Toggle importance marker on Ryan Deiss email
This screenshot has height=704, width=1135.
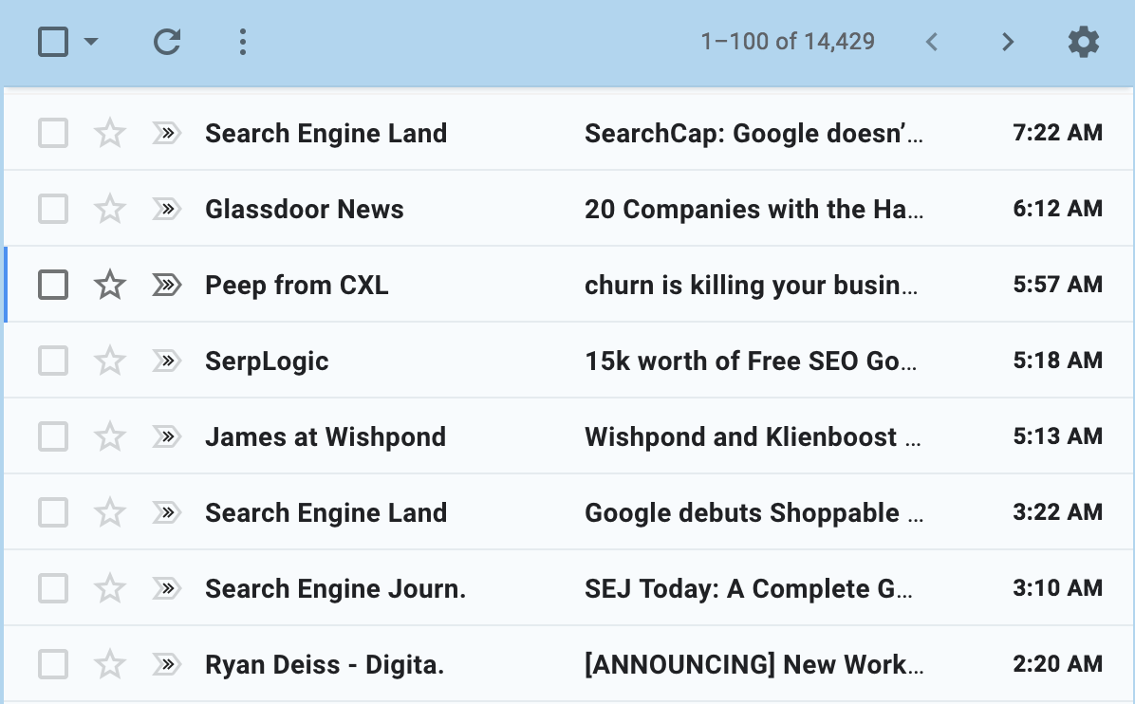coord(166,665)
